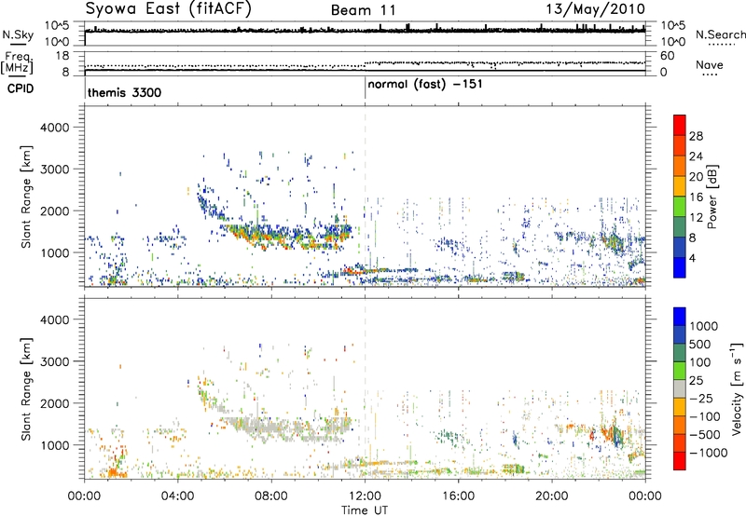Click the '-1000' tick on Velocity color bar
This screenshot has width=746, height=516.
(x=709, y=453)
